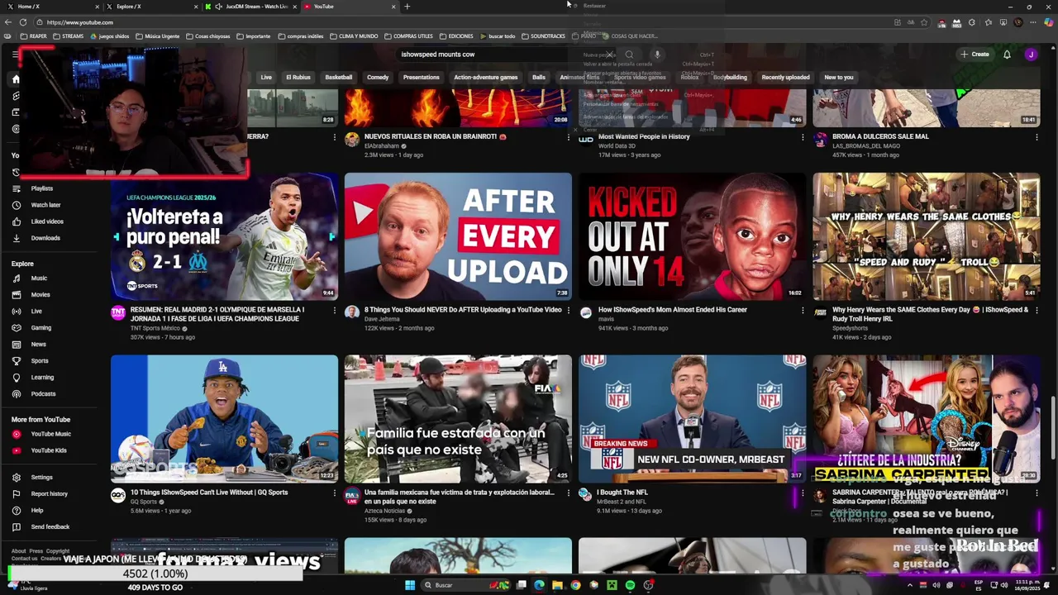The width and height of the screenshot is (1058, 595).
Task: Go back with browser back arrow
Action: pos(8,22)
